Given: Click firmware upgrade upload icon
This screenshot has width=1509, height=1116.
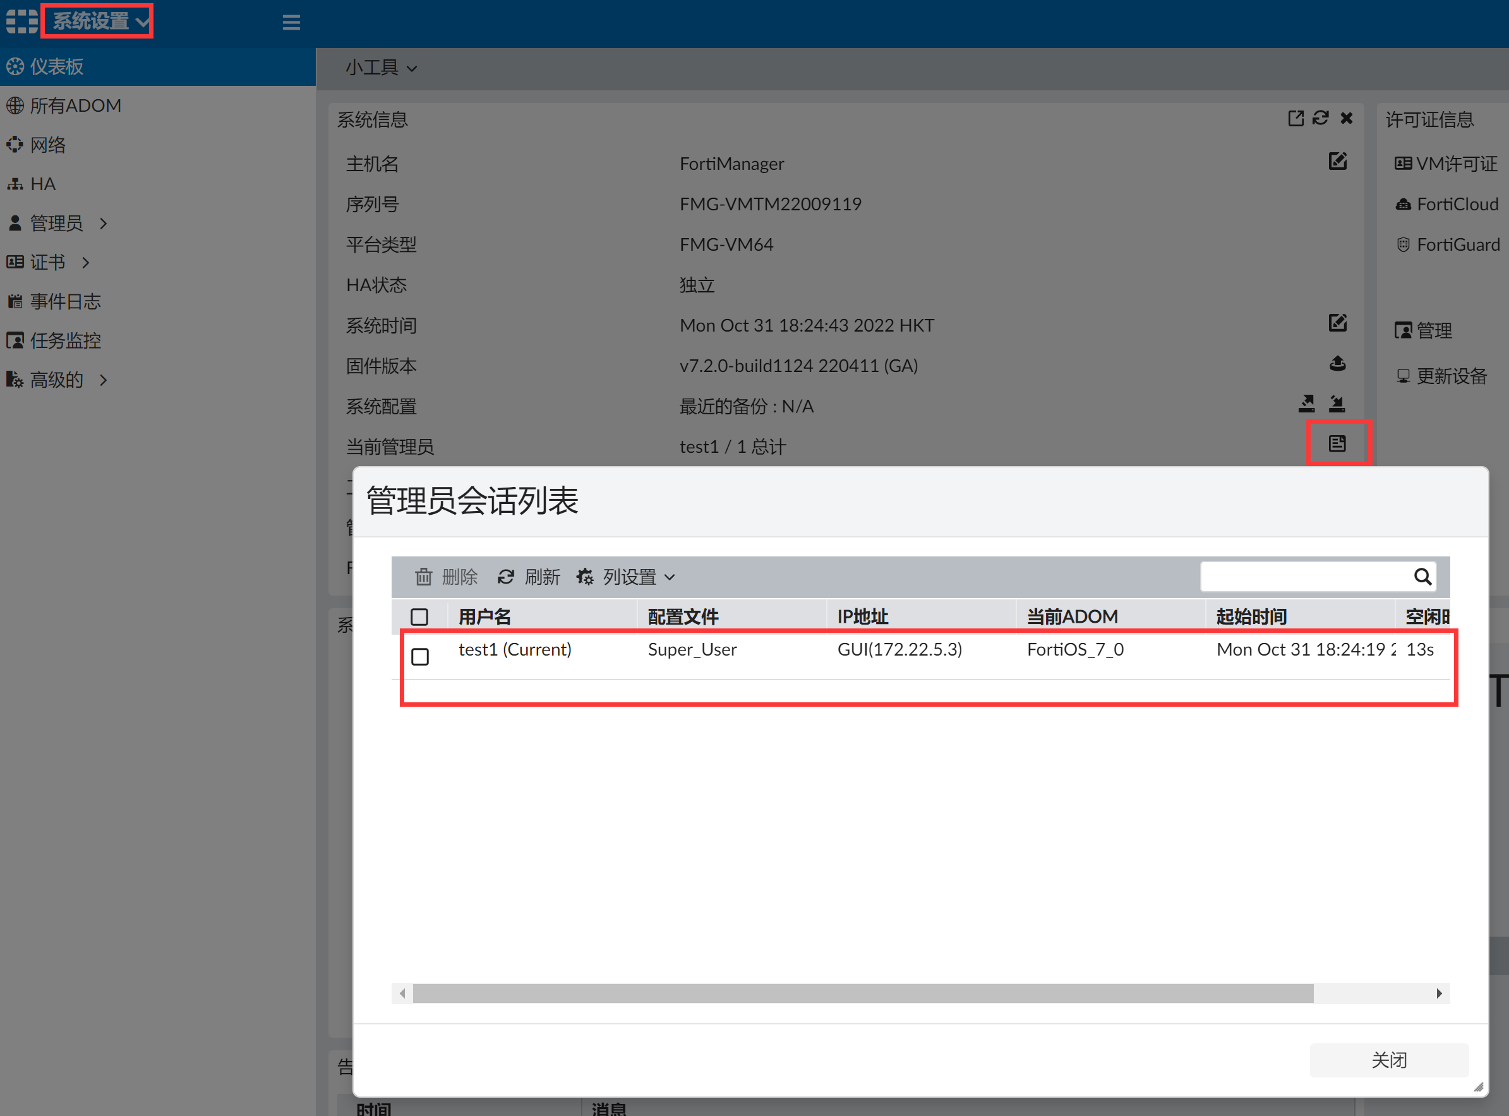Looking at the screenshot, I should 1337,364.
